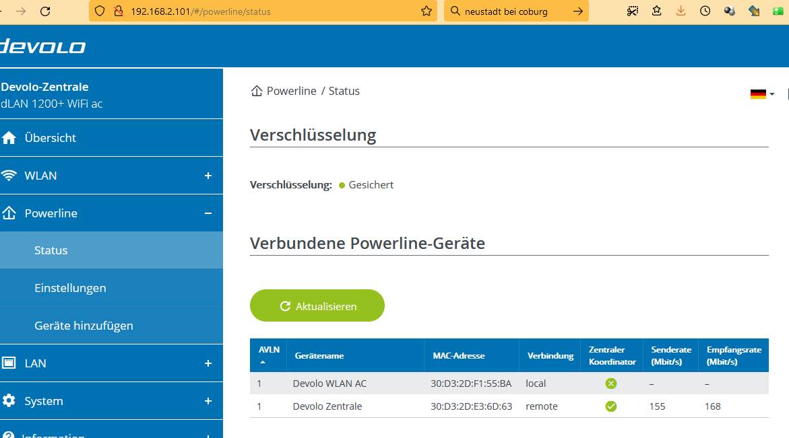The width and height of the screenshot is (789, 438).
Task: Click the Zentraler Koordinator column header
Action: (x=612, y=355)
